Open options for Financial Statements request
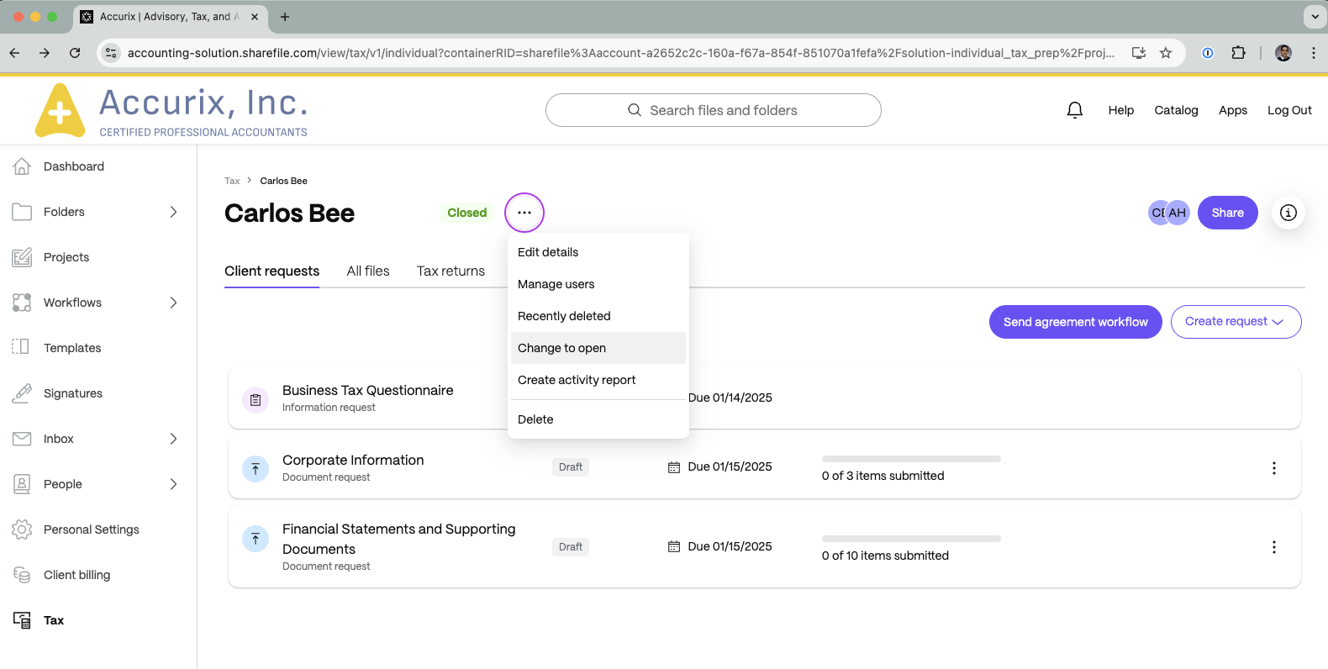 [1274, 547]
